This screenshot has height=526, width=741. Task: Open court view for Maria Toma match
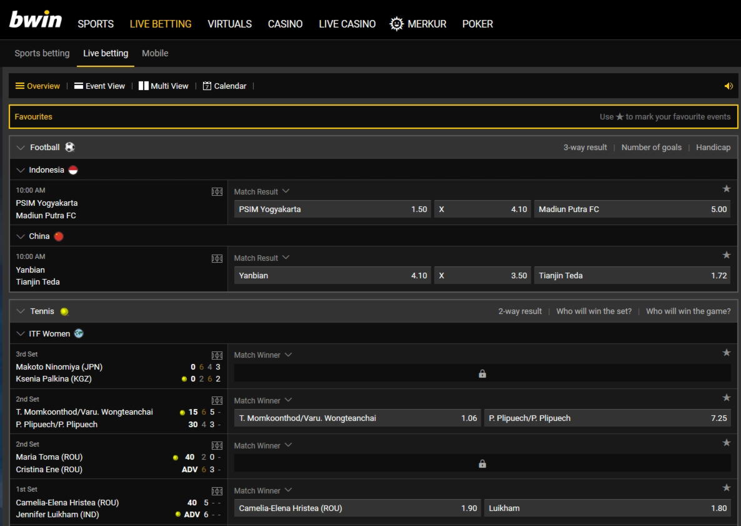tap(217, 445)
